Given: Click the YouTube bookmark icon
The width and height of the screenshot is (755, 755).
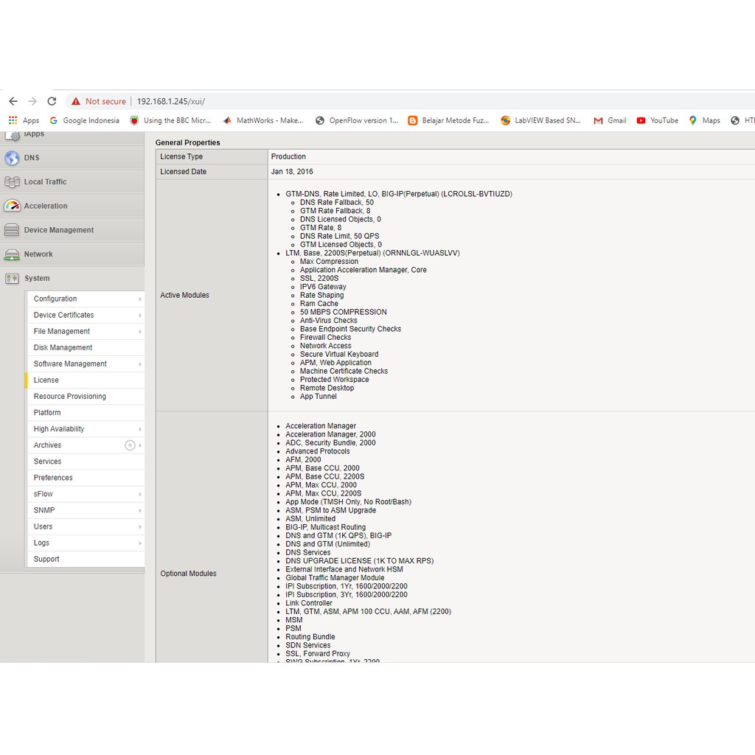Looking at the screenshot, I should [x=641, y=121].
